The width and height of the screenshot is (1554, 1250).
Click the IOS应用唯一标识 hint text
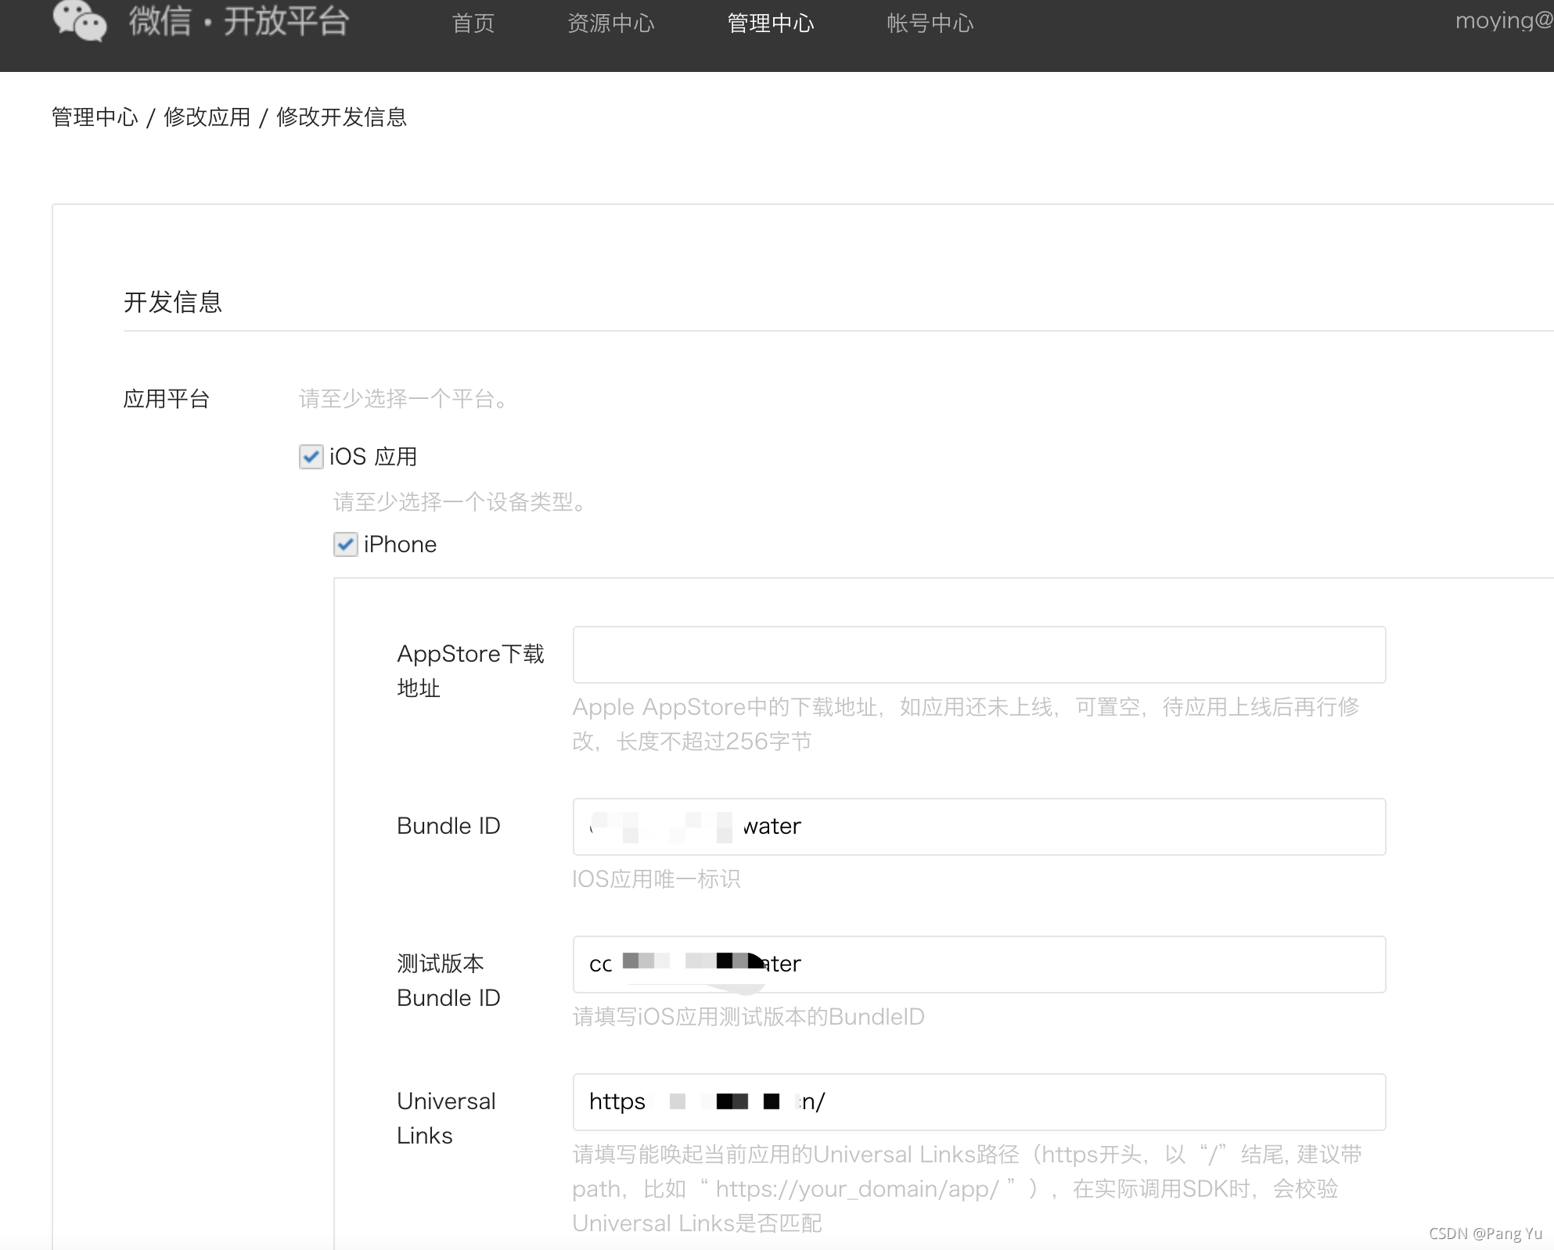pyautogui.click(x=656, y=879)
